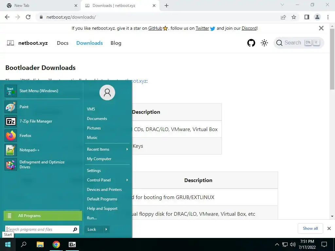View site information lock icon
Screen dimensions: 335x251
[x=41, y=17]
